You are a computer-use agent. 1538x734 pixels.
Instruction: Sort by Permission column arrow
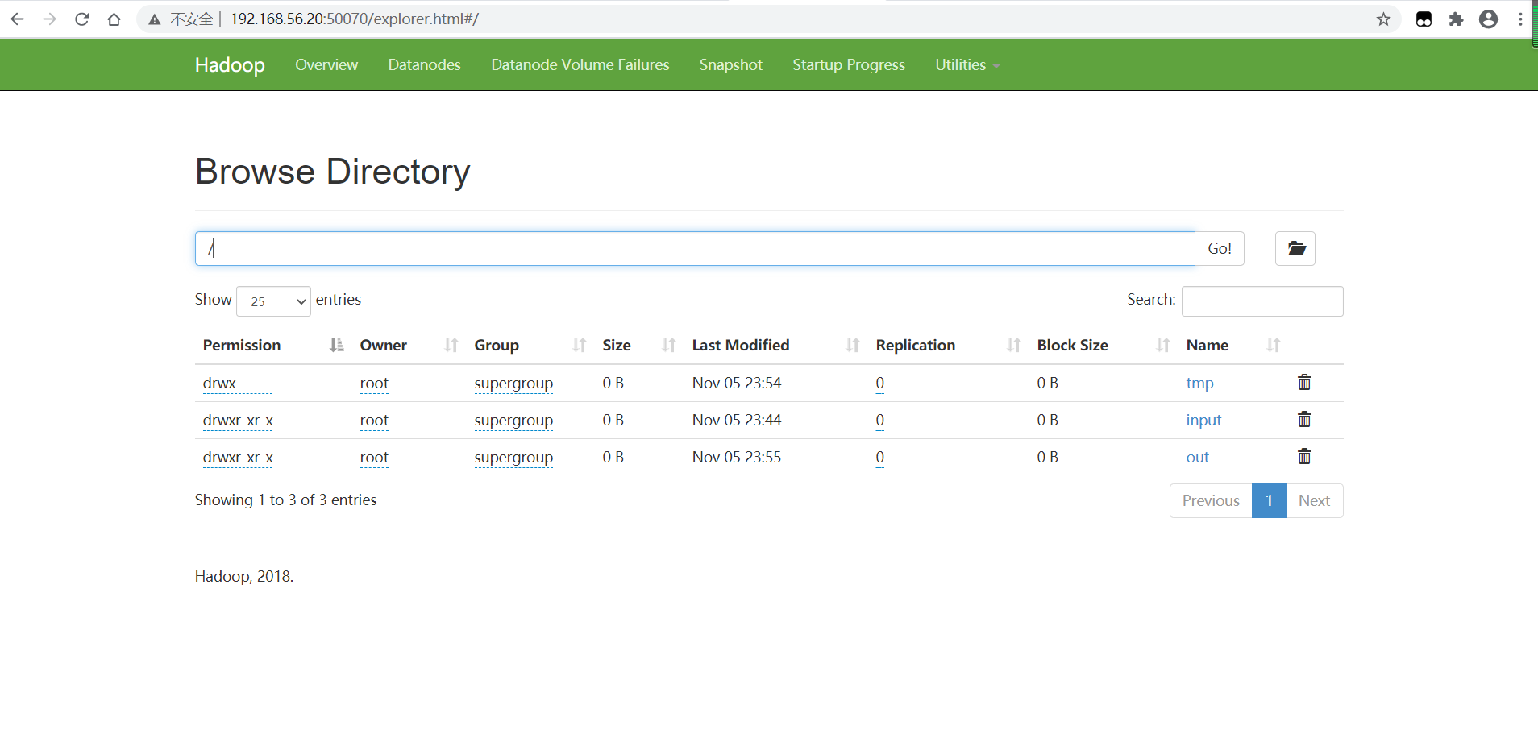pyautogui.click(x=336, y=345)
